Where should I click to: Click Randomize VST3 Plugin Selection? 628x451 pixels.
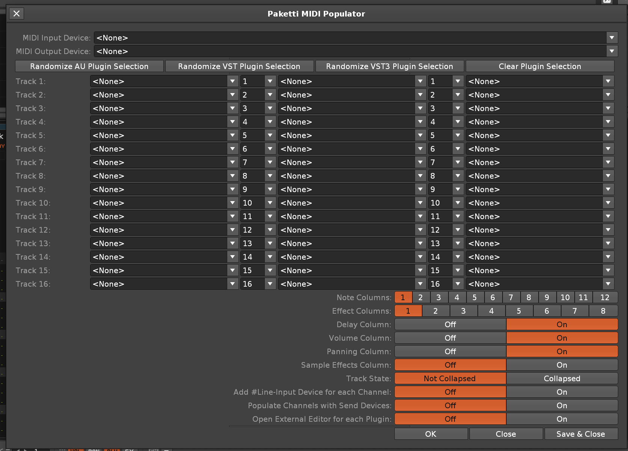389,66
